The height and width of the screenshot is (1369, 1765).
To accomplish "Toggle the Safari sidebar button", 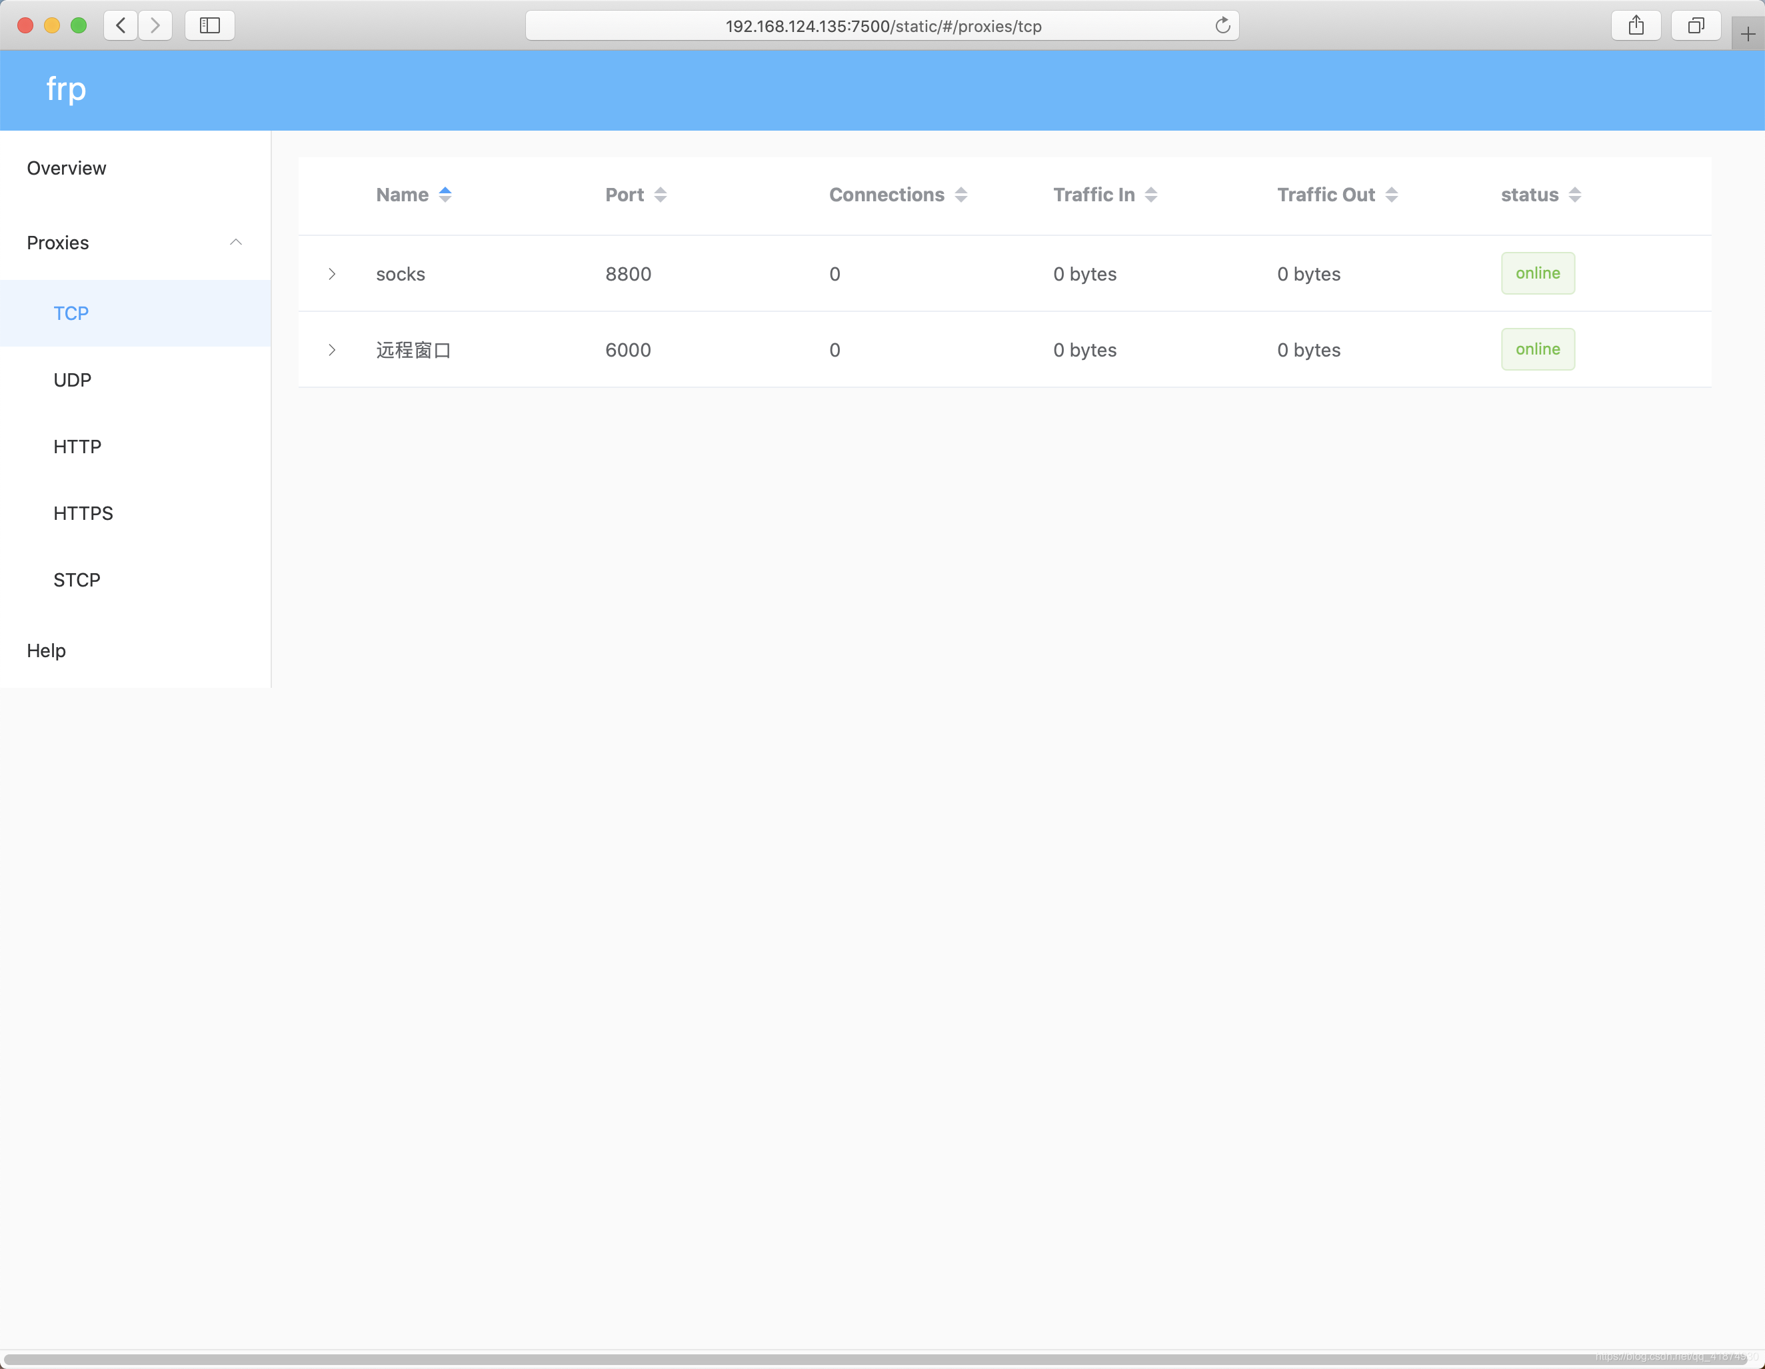I will point(209,26).
